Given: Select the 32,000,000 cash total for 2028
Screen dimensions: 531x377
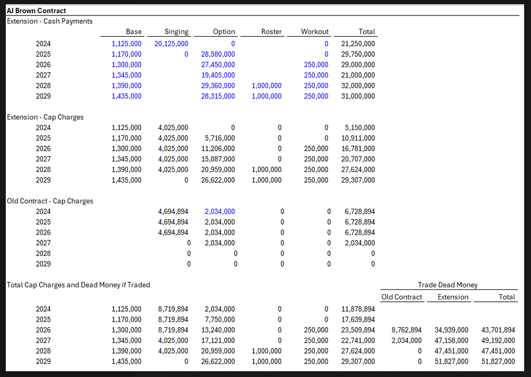Looking at the screenshot, I should click(x=358, y=86).
